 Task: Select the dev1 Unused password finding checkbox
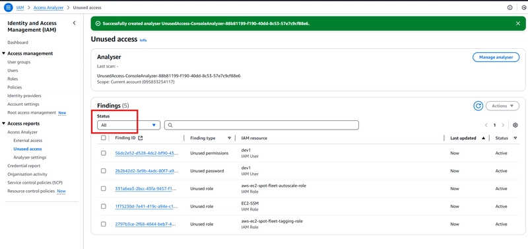tap(104, 171)
